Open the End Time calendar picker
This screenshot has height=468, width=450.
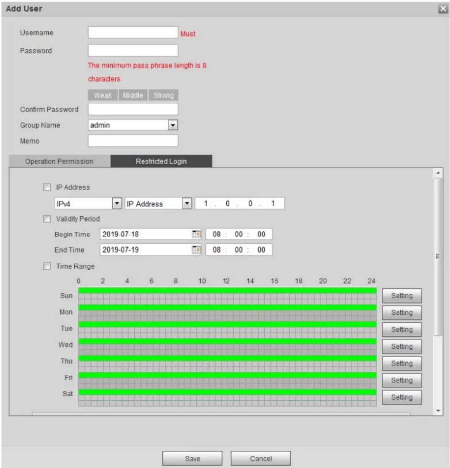[196, 250]
